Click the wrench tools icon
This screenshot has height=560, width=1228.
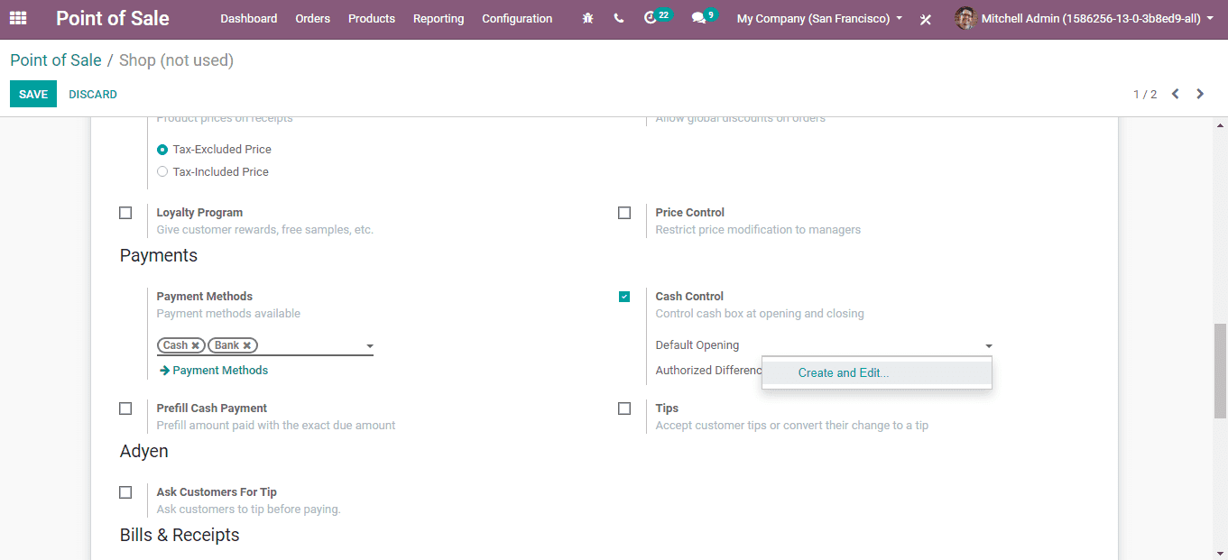pyautogui.click(x=925, y=19)
